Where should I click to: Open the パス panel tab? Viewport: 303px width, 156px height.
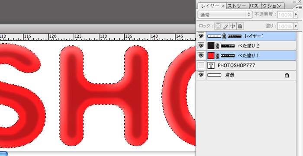[x=254, y=6]
